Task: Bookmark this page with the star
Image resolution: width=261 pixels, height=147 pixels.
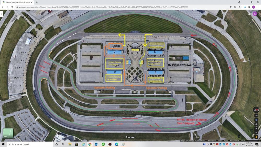Action: [x=239, y=7]
